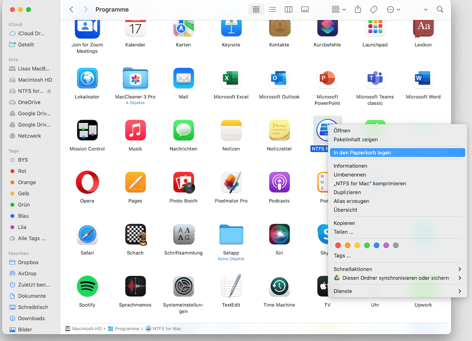Select the Mission Control icon

pos(87,131)
